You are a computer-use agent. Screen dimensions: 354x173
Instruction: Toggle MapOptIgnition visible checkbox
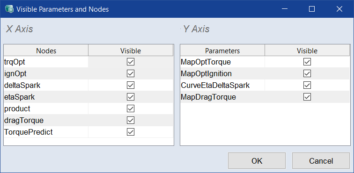tap(307, 73)
